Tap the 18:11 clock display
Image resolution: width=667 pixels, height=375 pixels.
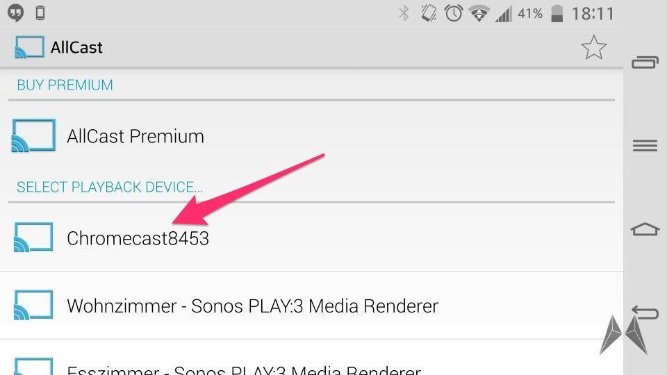[593, 14]
